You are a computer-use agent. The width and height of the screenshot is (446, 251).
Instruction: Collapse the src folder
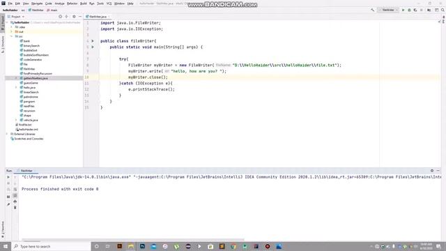click(12, 36)
